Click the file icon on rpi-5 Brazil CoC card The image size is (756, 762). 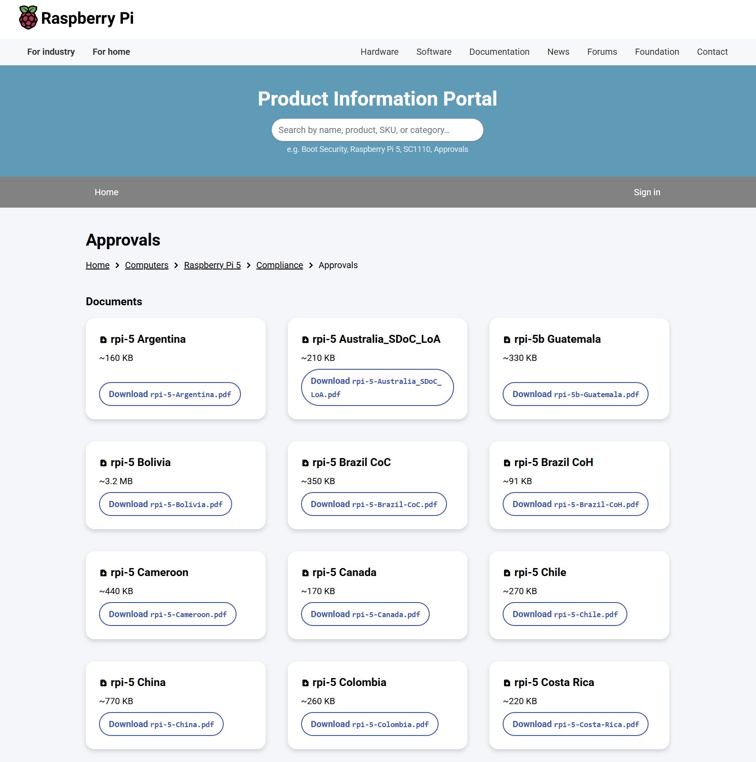305,463
